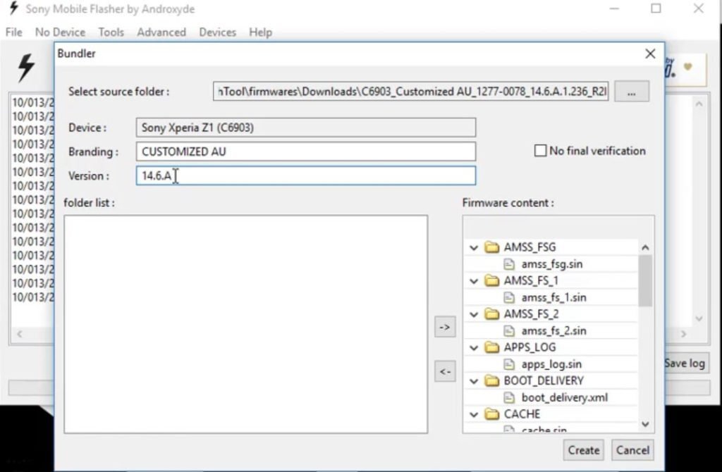Click the Create button
This screenshot has width=722, height=472.
pos(584,450)
